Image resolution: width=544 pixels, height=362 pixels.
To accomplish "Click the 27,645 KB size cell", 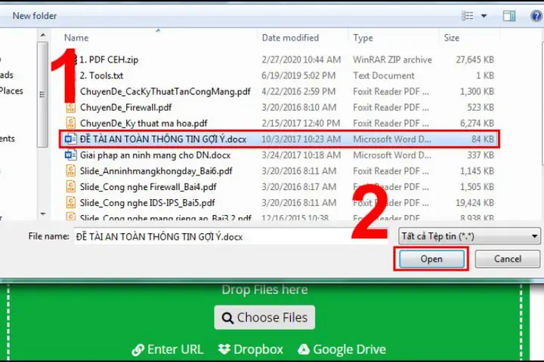I will (474, 60).
